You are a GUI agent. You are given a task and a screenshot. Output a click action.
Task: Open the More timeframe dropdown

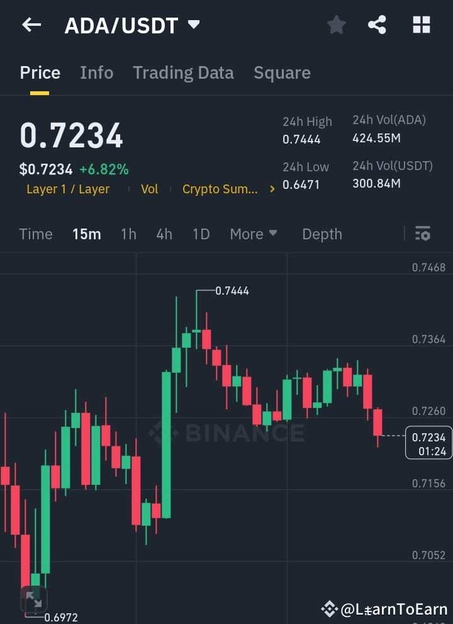[x=253, y=234]
